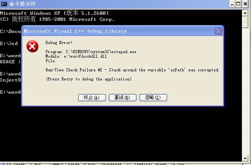Click the 'Microsoft Windows XP' version line
251x165 pixels.
54,13
